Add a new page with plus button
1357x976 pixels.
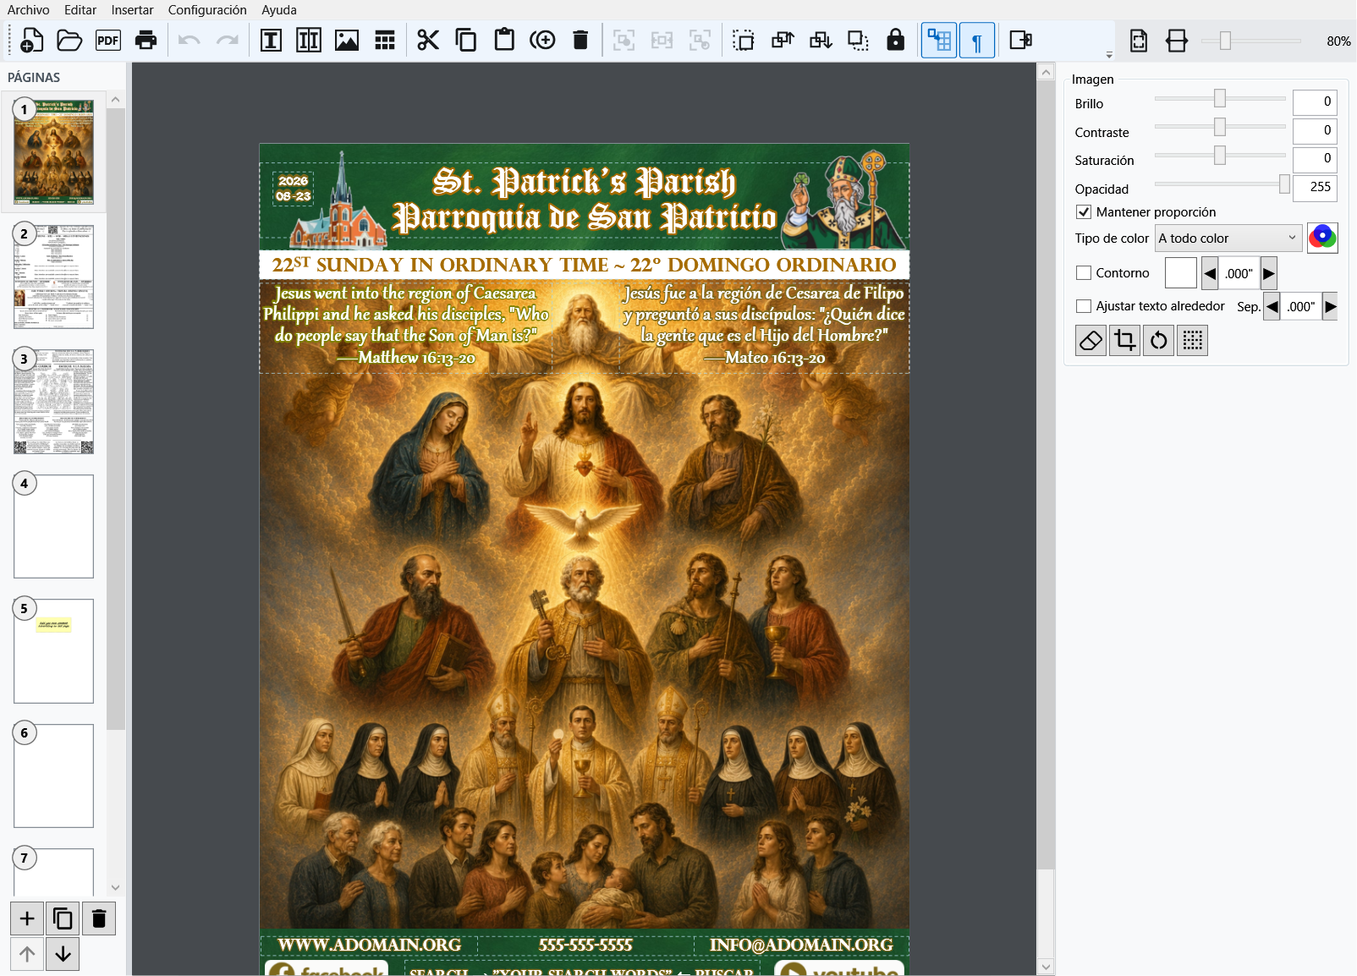27,918
